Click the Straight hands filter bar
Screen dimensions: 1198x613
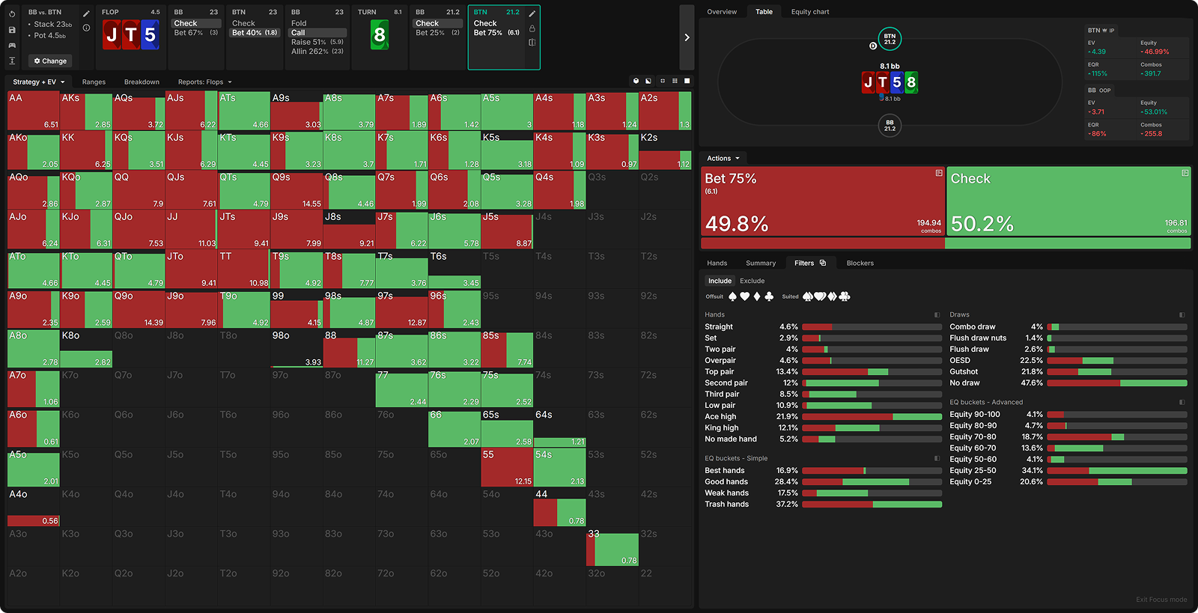click(872, 327)
